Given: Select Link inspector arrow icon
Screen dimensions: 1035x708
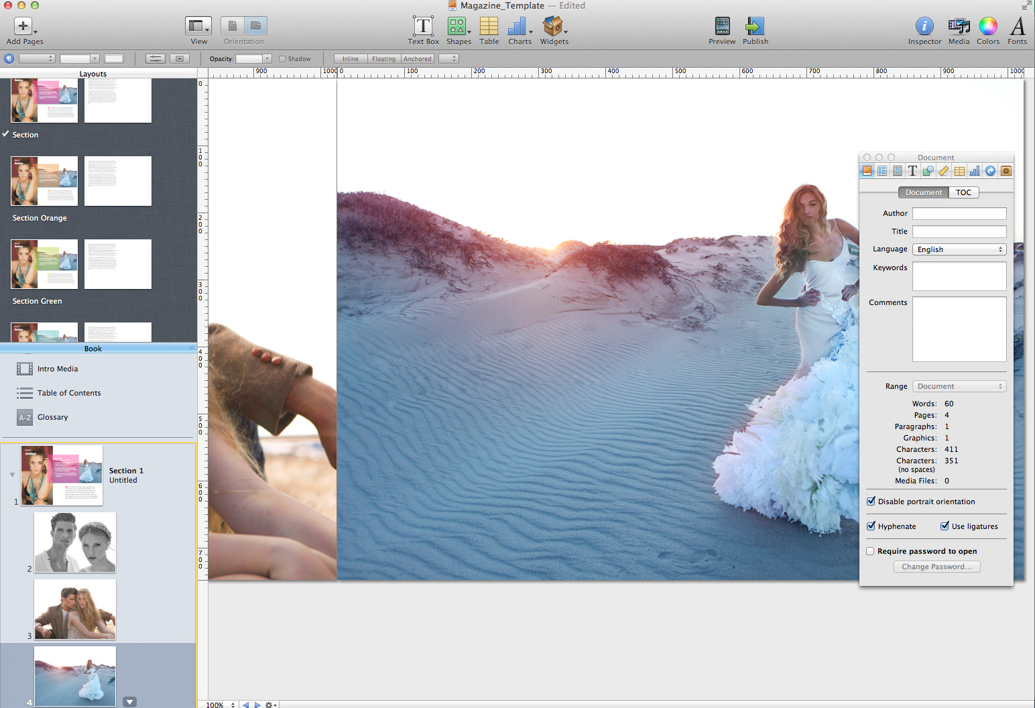Looking at the screenshot, I should click(990, 171).
